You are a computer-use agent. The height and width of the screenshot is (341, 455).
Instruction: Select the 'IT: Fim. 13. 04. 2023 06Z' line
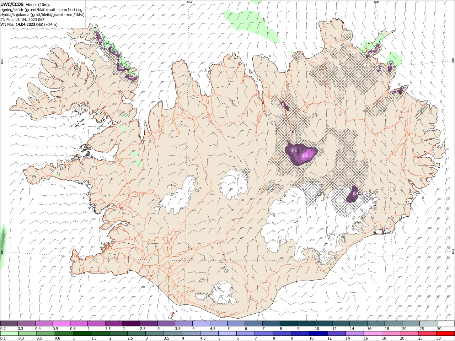pyautogui.click(x=22, y=20)
